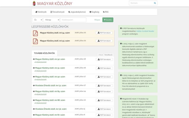Open Magyar Közlöny 2026. évi 87. szám
This screenshot has width=189, height=118.
[x=50, y=115]
